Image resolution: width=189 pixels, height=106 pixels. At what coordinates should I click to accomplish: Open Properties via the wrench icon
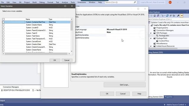tap(178, 16)
